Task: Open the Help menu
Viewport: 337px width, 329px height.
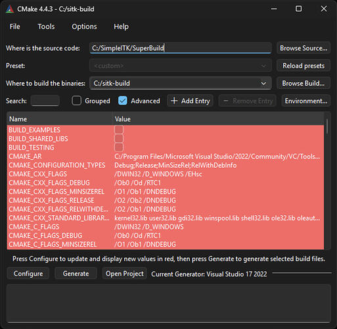Action: click(x=121, y=26)
